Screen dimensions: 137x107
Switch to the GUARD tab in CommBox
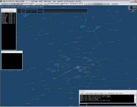(101, 93)
